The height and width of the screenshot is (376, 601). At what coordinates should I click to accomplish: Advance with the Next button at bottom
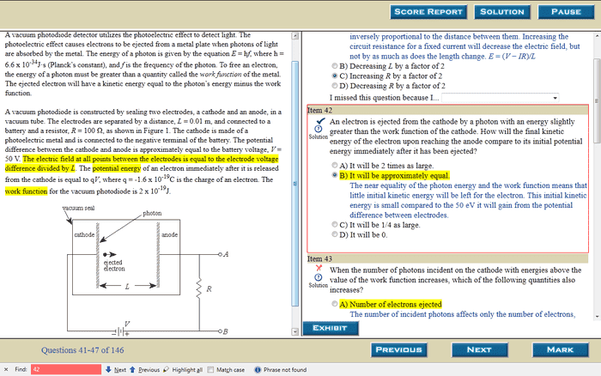point(479,350)
